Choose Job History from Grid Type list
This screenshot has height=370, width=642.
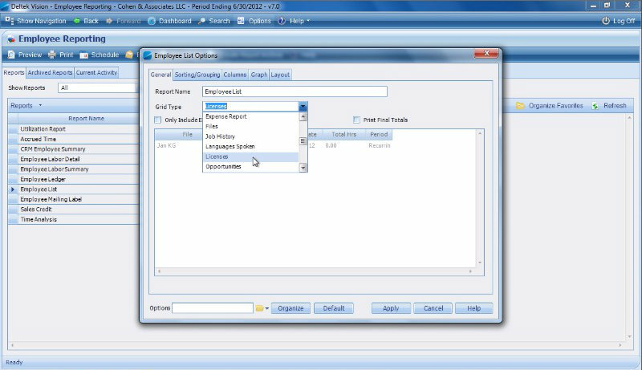[x=220, y=136]
